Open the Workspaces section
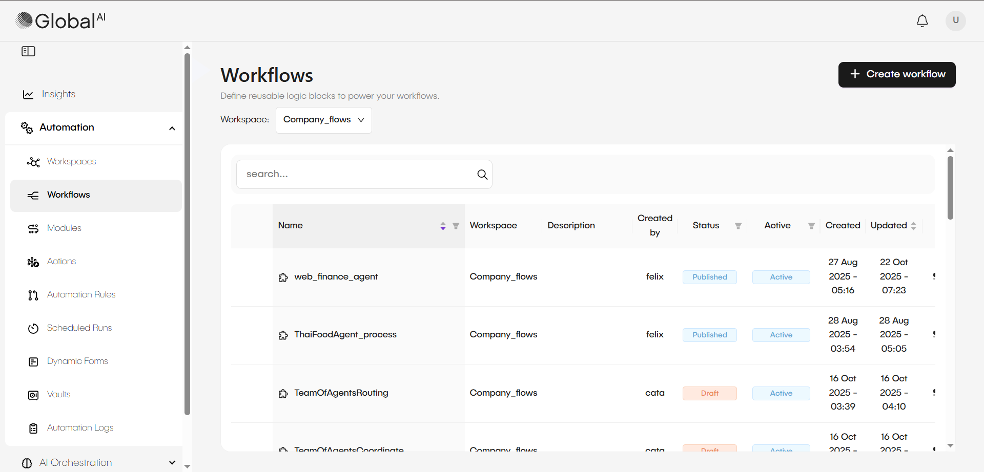This screenshot has width=984, height=472. point(71,161)
